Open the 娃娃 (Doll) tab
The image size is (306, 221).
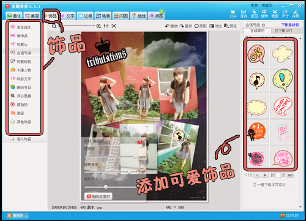point(138,16)
